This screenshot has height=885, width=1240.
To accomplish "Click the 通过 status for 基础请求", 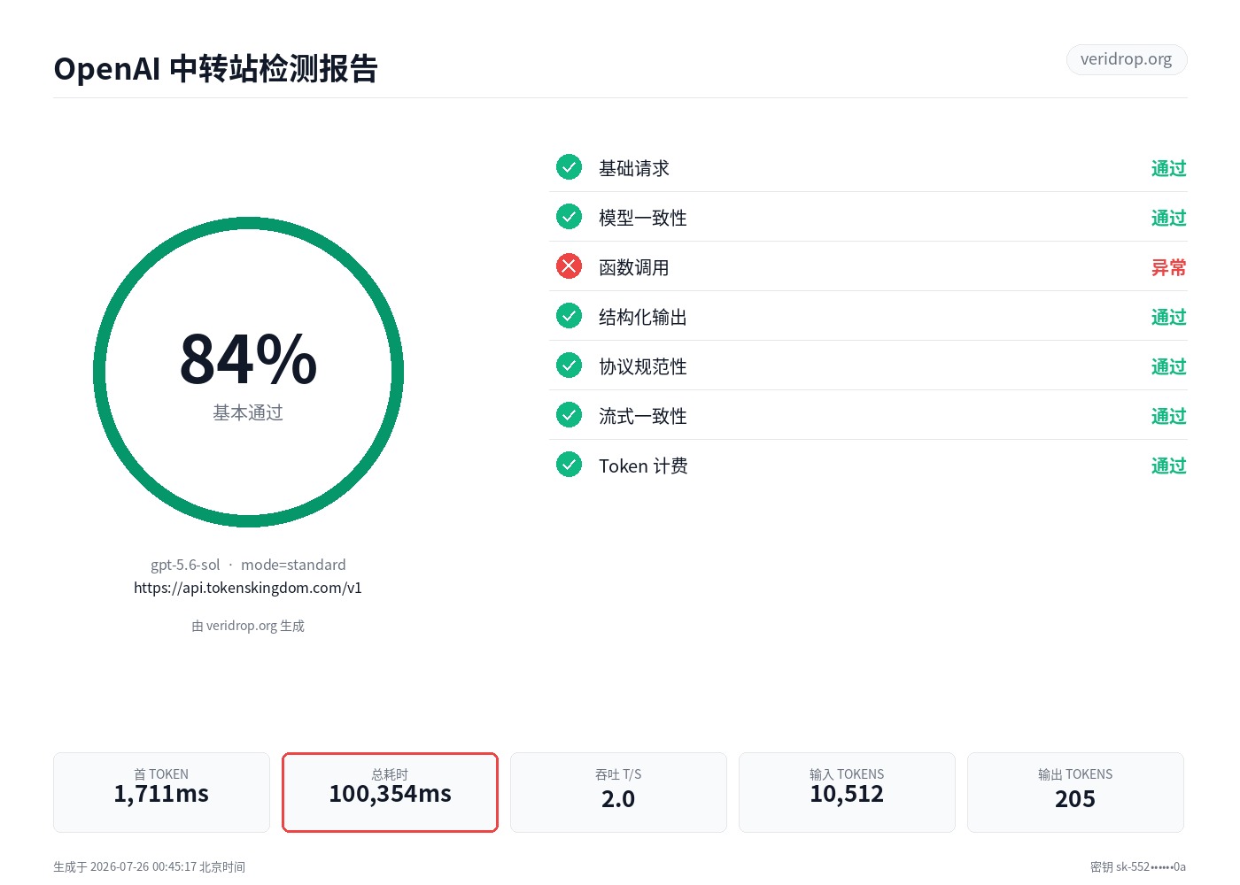I will (x=1168, y=168).
